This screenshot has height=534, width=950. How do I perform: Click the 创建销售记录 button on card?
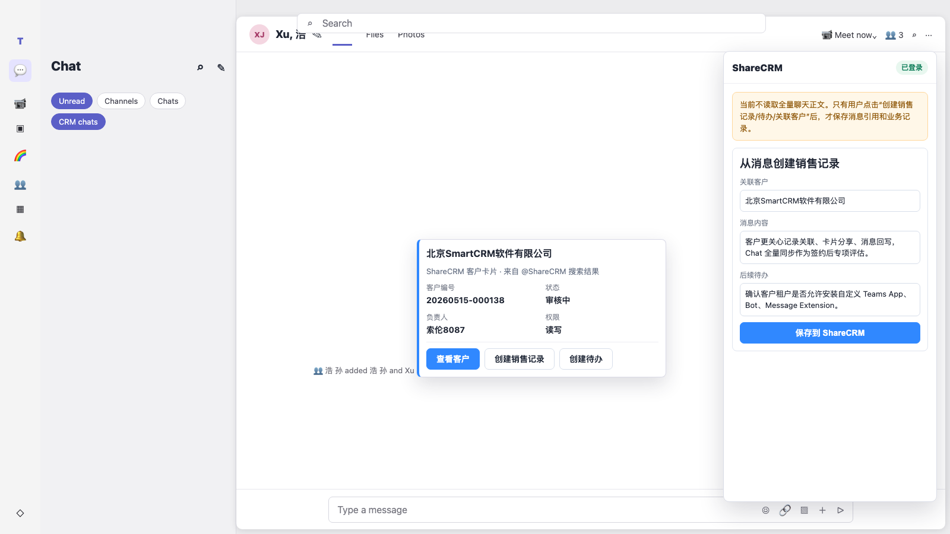click(x=520, y=359)
